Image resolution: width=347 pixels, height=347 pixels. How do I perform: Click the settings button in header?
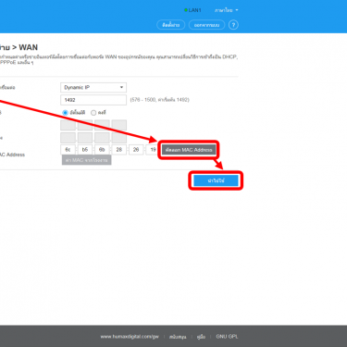point(171,25)
